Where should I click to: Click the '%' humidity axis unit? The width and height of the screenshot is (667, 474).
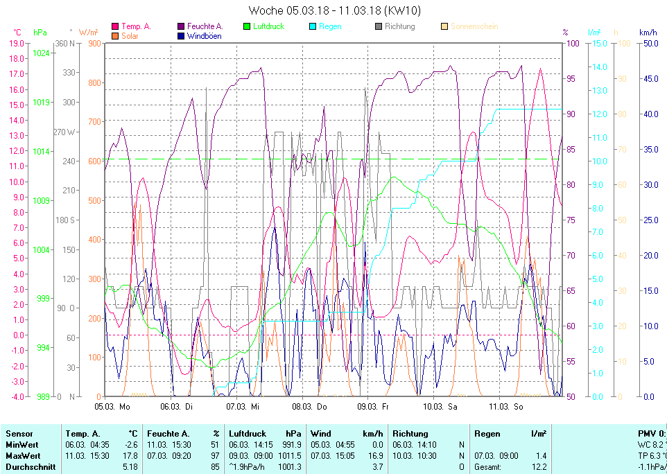pos(565,33)
